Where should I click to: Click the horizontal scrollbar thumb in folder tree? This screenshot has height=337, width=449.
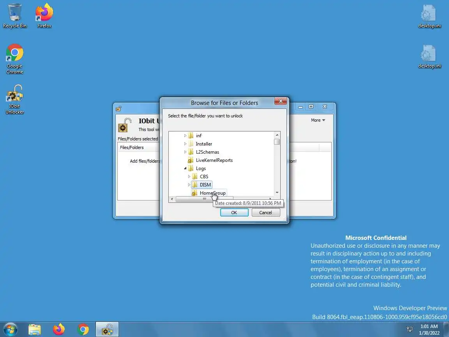tap(205, 199)
